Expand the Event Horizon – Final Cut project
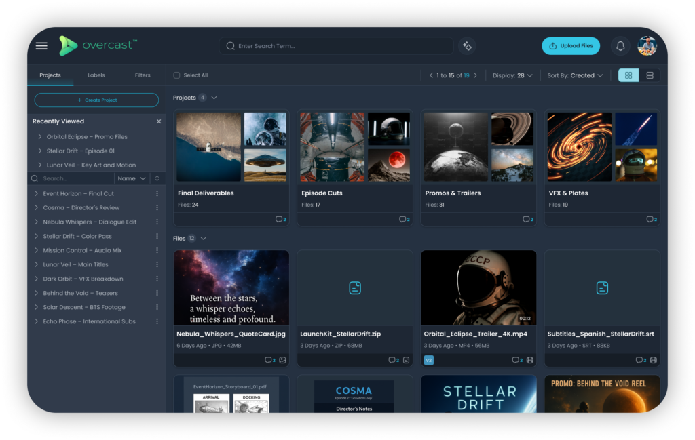The image size is (695, 440). (x=37, y=194)
